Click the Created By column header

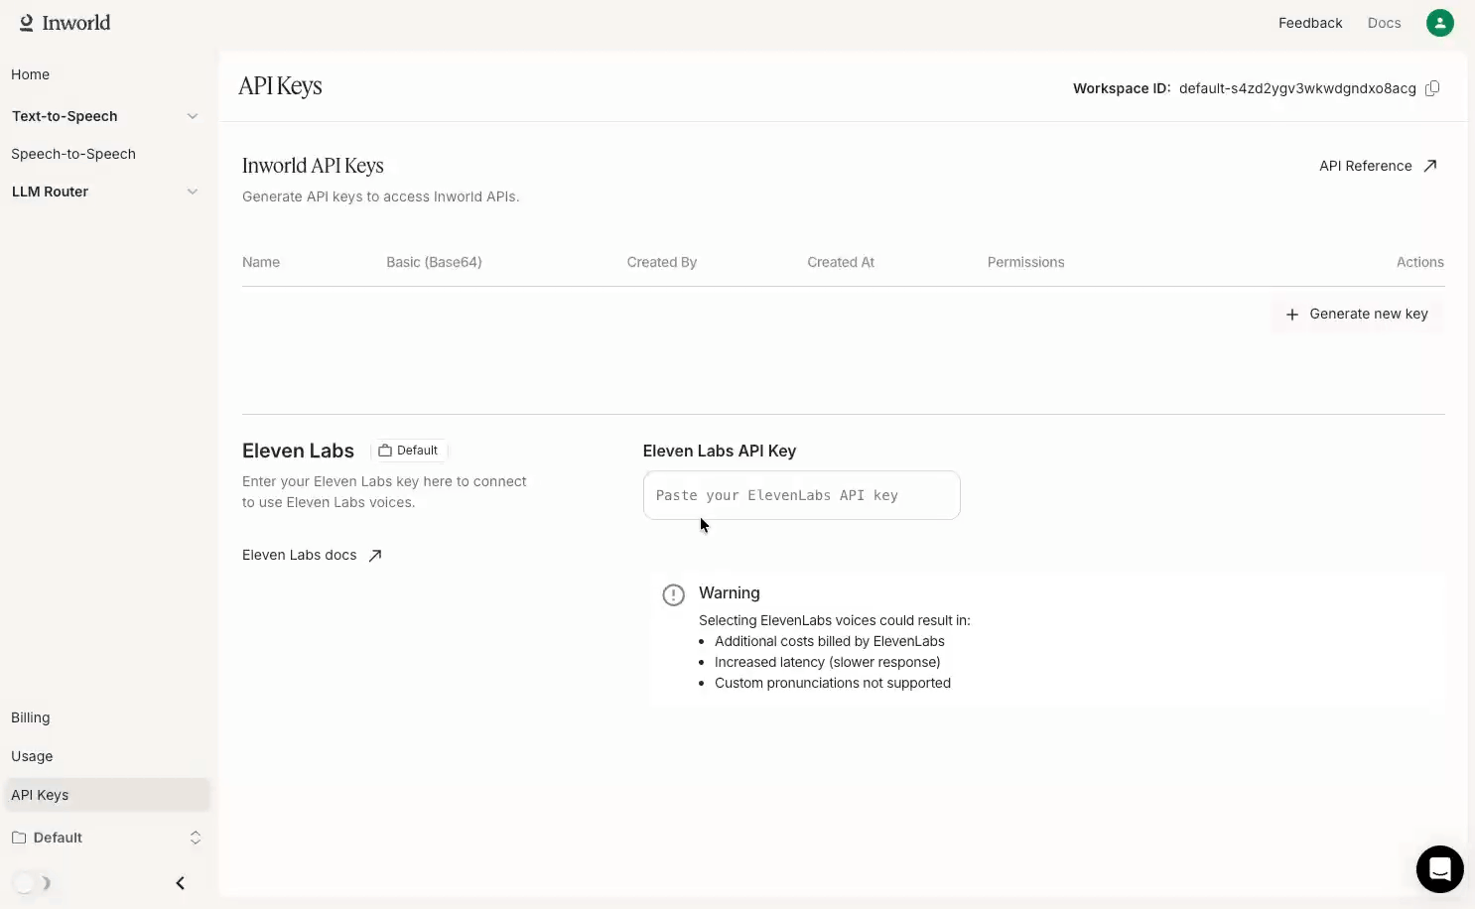[x=662, y=262]
